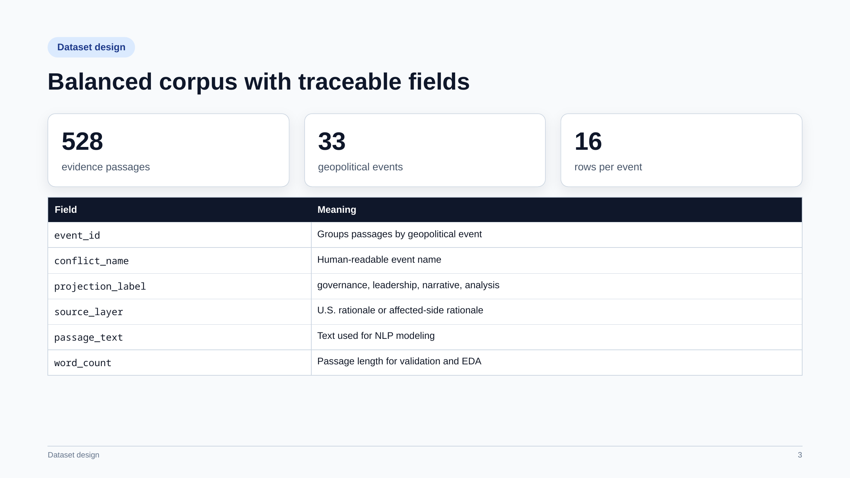
Task: Click 'U.S. rationale or affected-side rationale' cell
Action: pyautogui.click(x=556, y=312)
